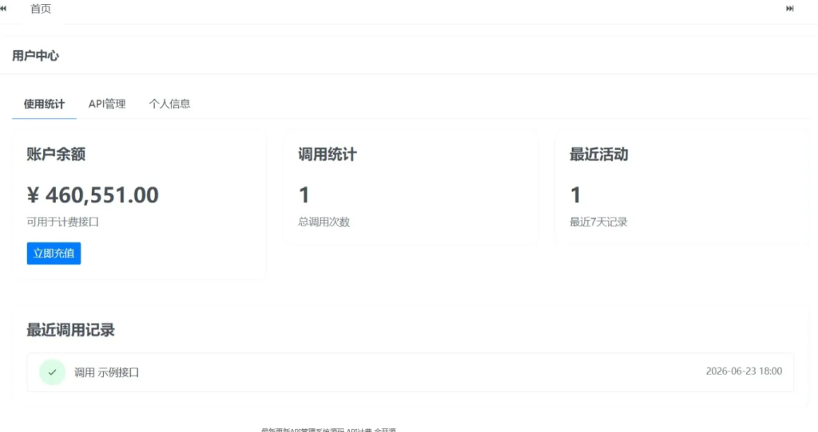818x432 pixels.
Task: Click the 立即充值 recharge button
Action: click(54, 253)
